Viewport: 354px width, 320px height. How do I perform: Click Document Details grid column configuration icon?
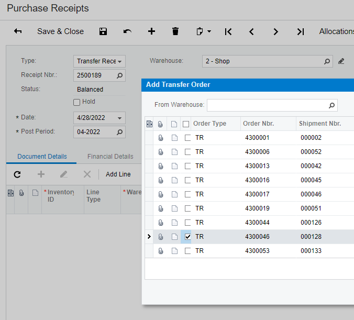pos(10,193)
